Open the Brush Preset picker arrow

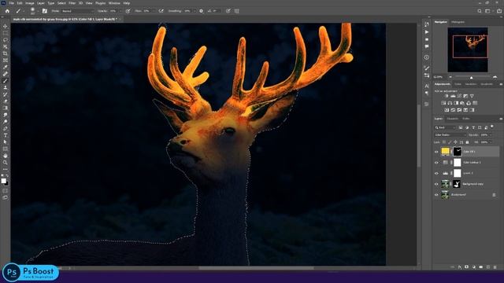[x=38, y=11]
